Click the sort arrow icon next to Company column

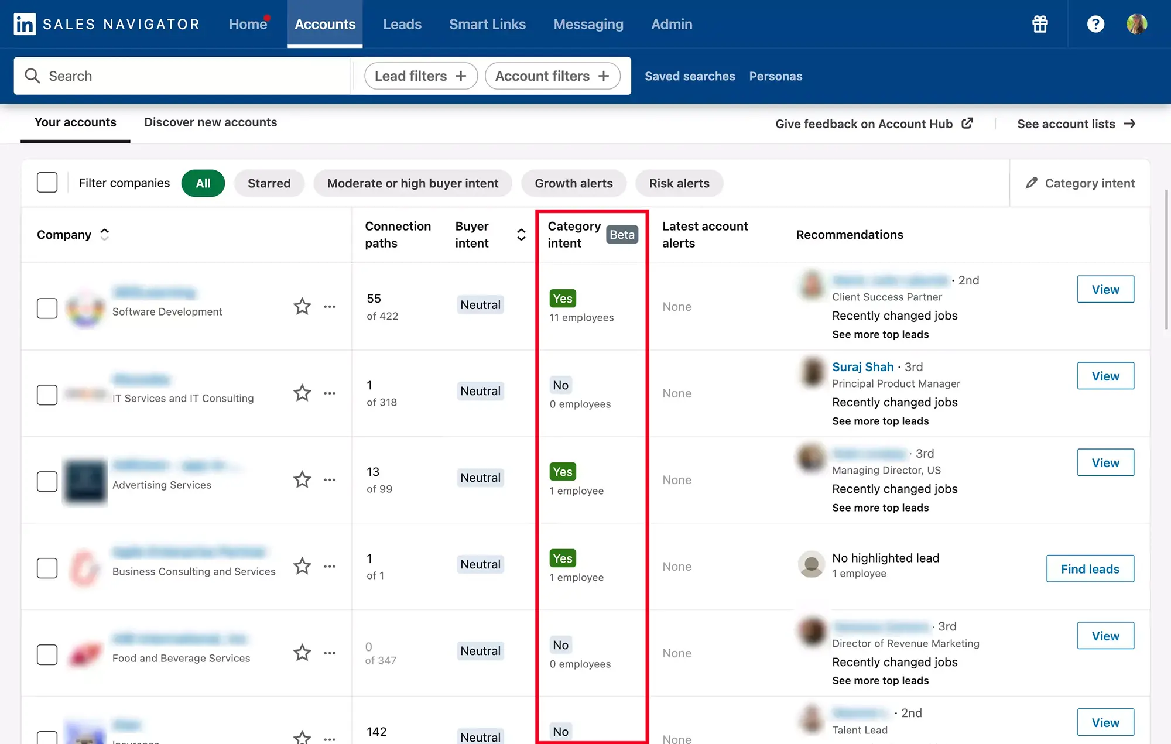click(x=104, y=234)
